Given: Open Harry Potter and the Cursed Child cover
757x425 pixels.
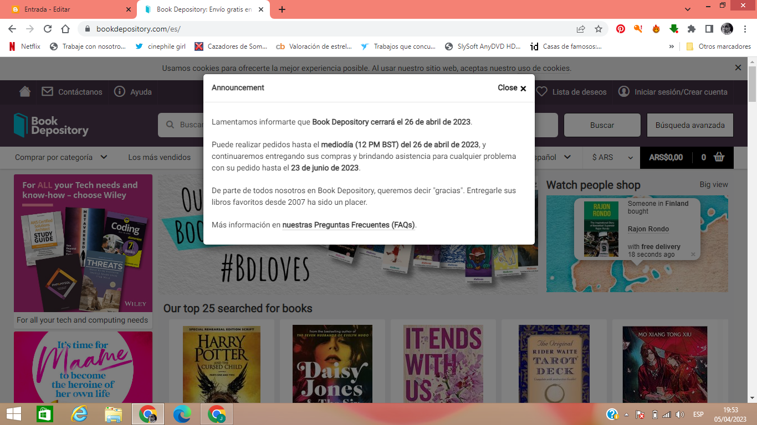Looking at the screenshot, I should click(222, 364).
